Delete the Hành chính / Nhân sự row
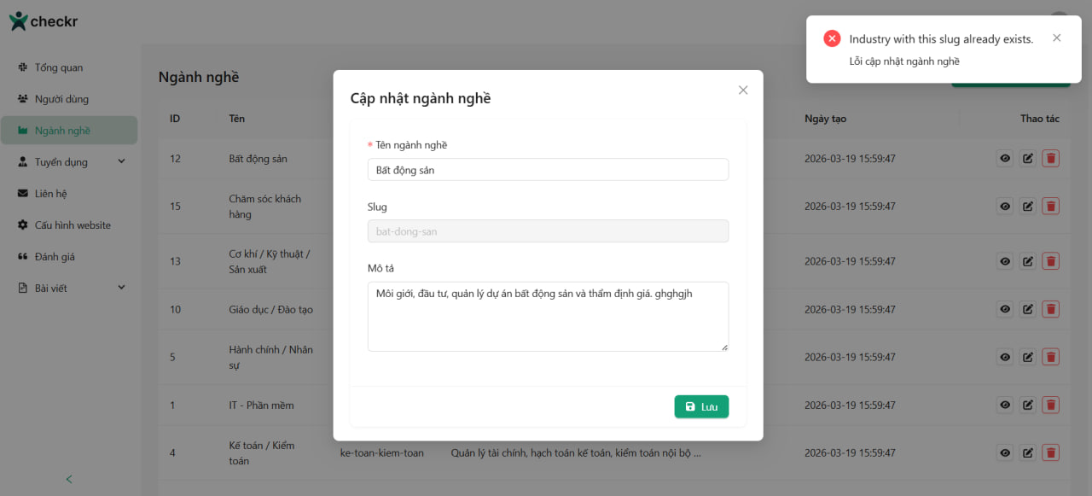 1050,357
